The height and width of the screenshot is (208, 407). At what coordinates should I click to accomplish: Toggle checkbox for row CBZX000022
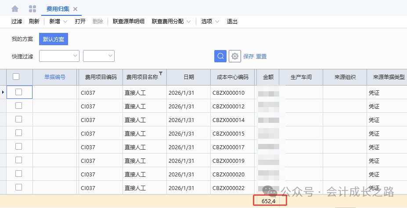point(19,187)
